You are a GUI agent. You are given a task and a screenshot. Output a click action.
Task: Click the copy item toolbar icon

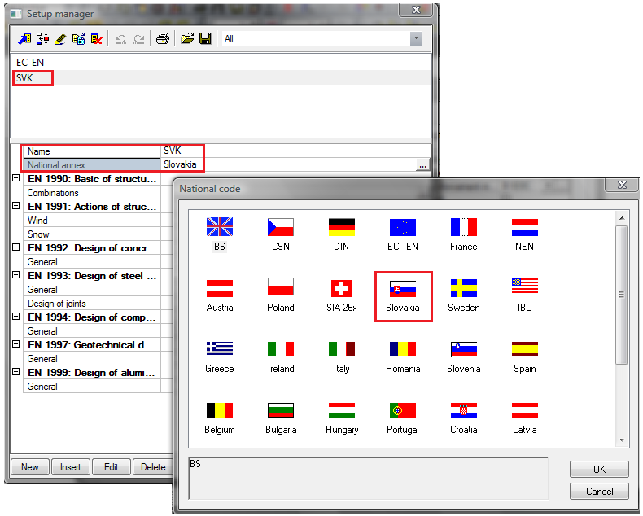click(79, 39)
